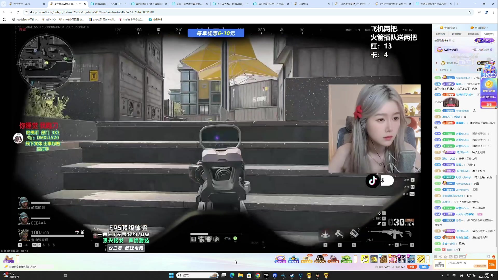This screenshot has width=498, height=280.
Task: Open the 雪域历险 activity icon
Action: [293, 259]
